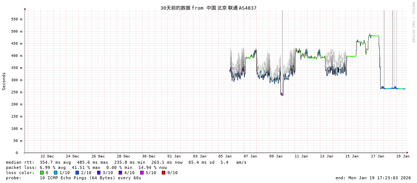Viewport: 417px width, 183px height.
Task: Click the 09 Jan date label
Action: pyautogui.click(x=276, y=156)
